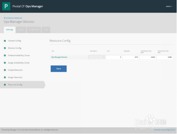Screen dimensions: 177x134
Task: Open the Logs tab
Action: pos(46,30)
